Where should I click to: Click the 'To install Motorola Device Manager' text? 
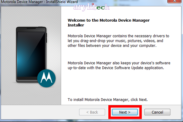coord(108,100)
